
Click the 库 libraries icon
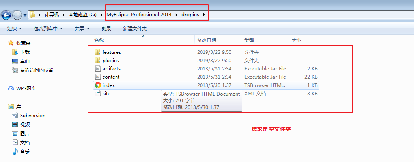click(11, 107)
